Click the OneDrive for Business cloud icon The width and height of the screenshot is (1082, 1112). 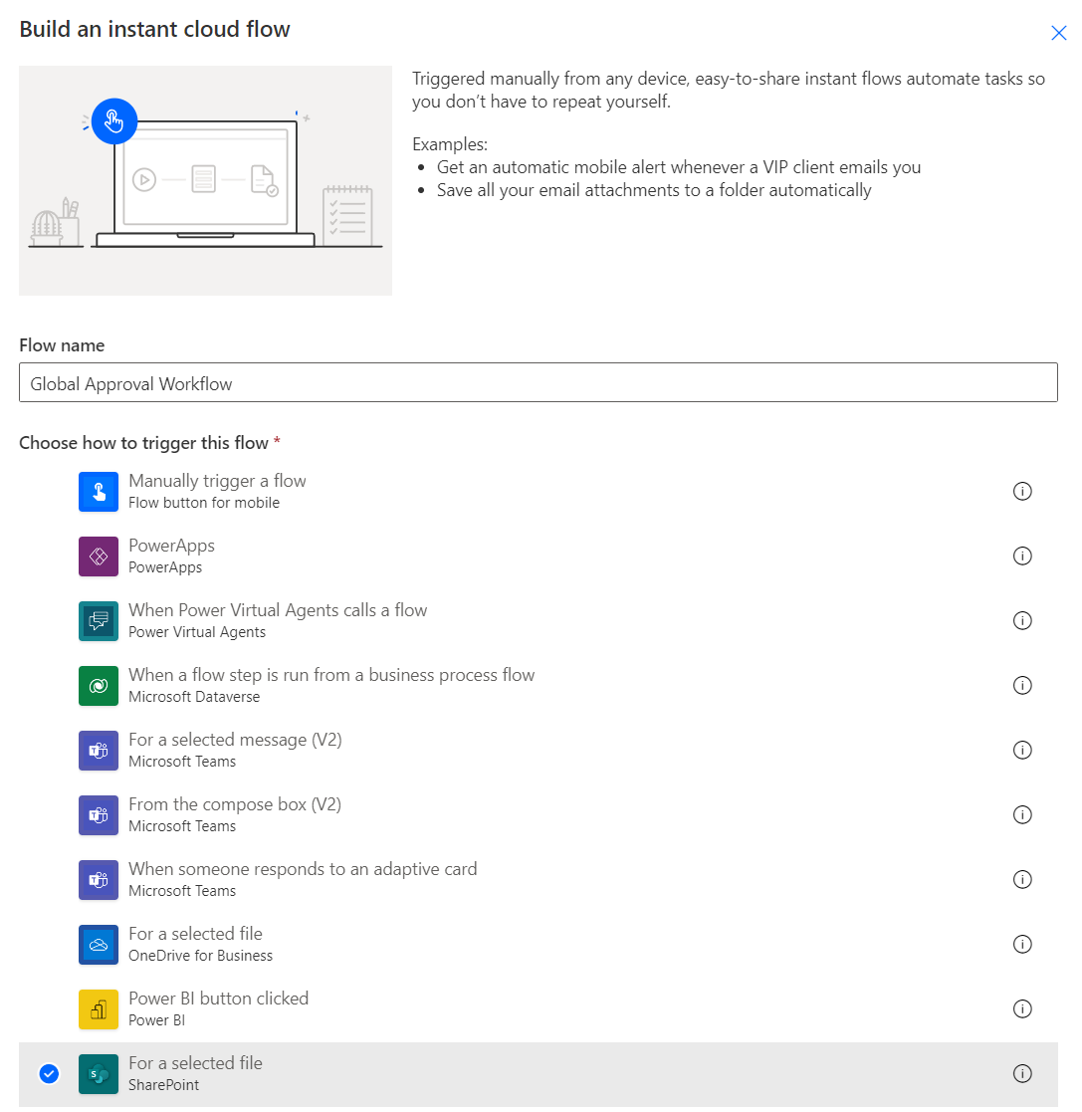click(x=99, y=945)
